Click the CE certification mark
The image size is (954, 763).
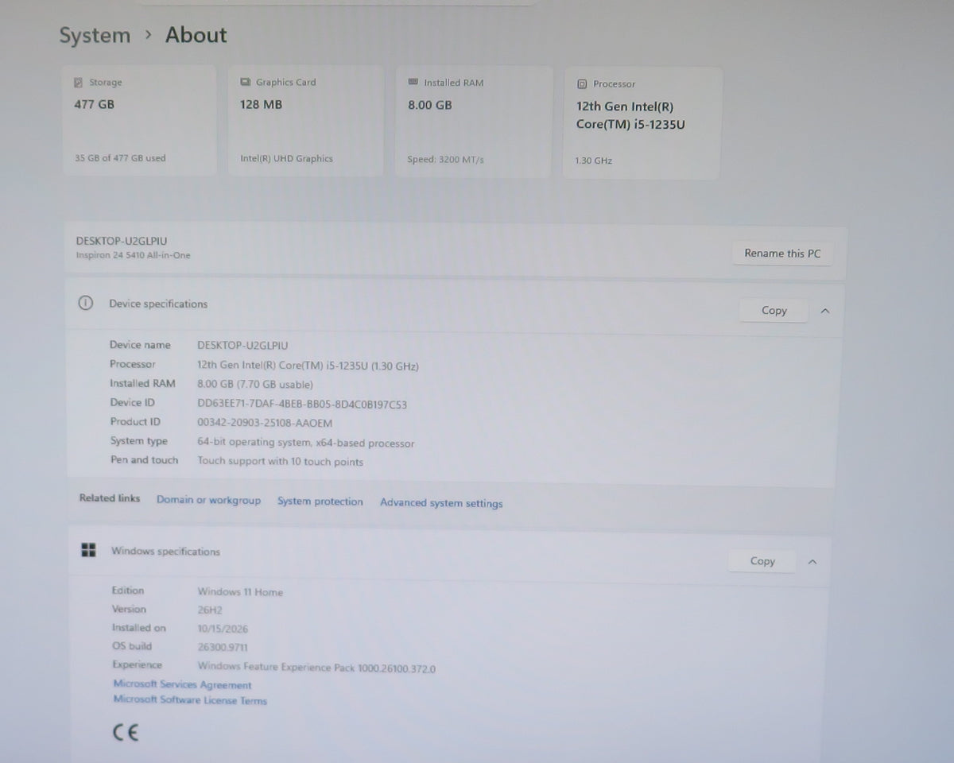click(x=125, y=732)
